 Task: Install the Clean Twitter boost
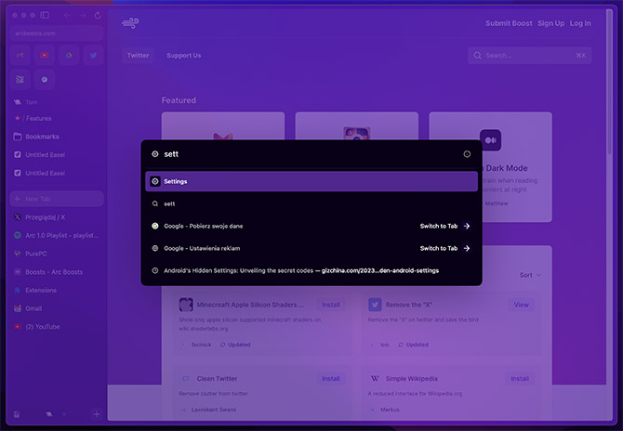331,379
